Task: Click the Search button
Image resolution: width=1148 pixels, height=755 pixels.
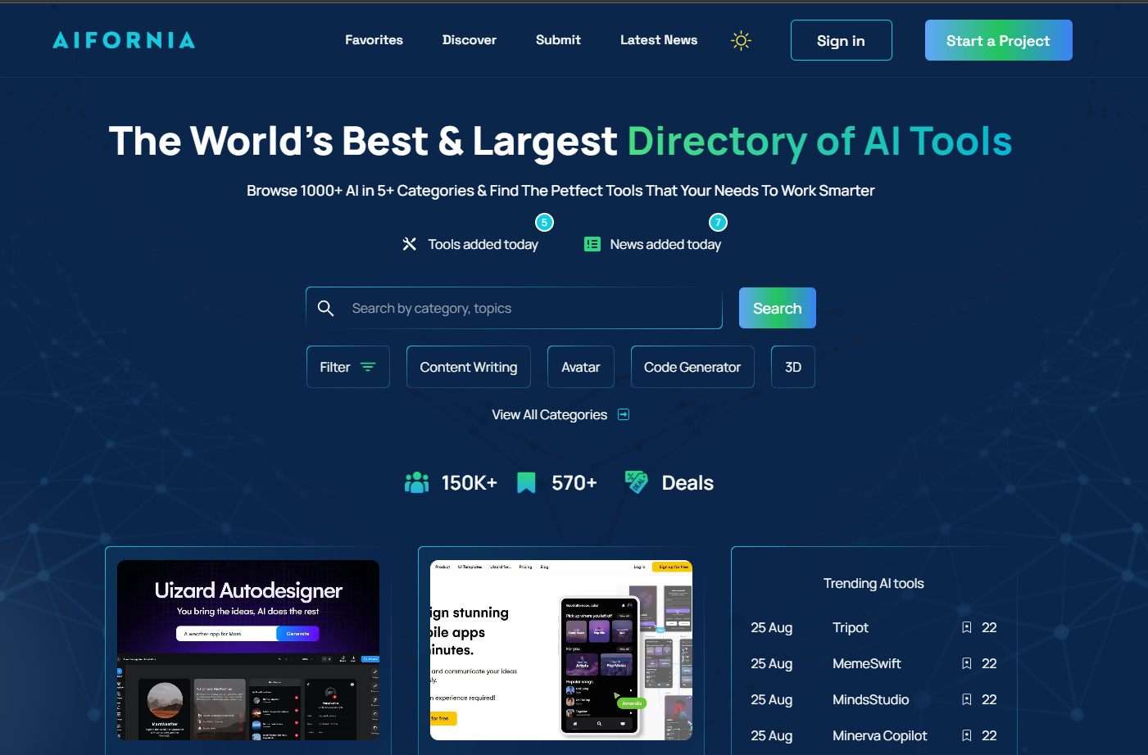Action: (x=778, y=308)
